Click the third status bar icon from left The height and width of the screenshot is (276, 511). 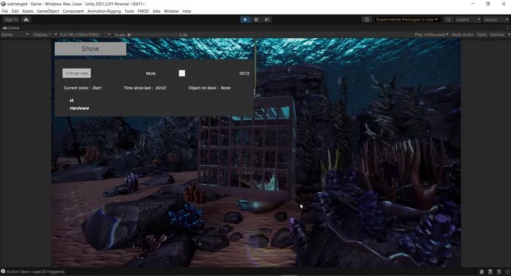pyautogui.click(x=499, y=272)
